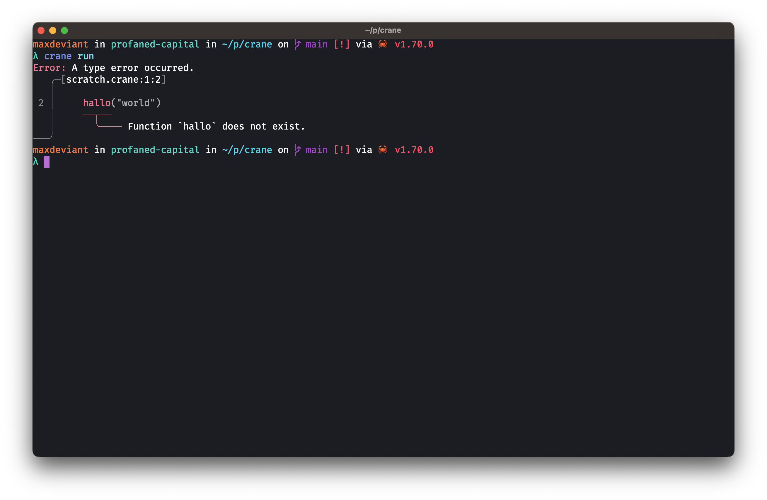Click the ~/p/crane window title
Image resolution: width=767 pixels, height=500 pixels.
tap(383, 30)
